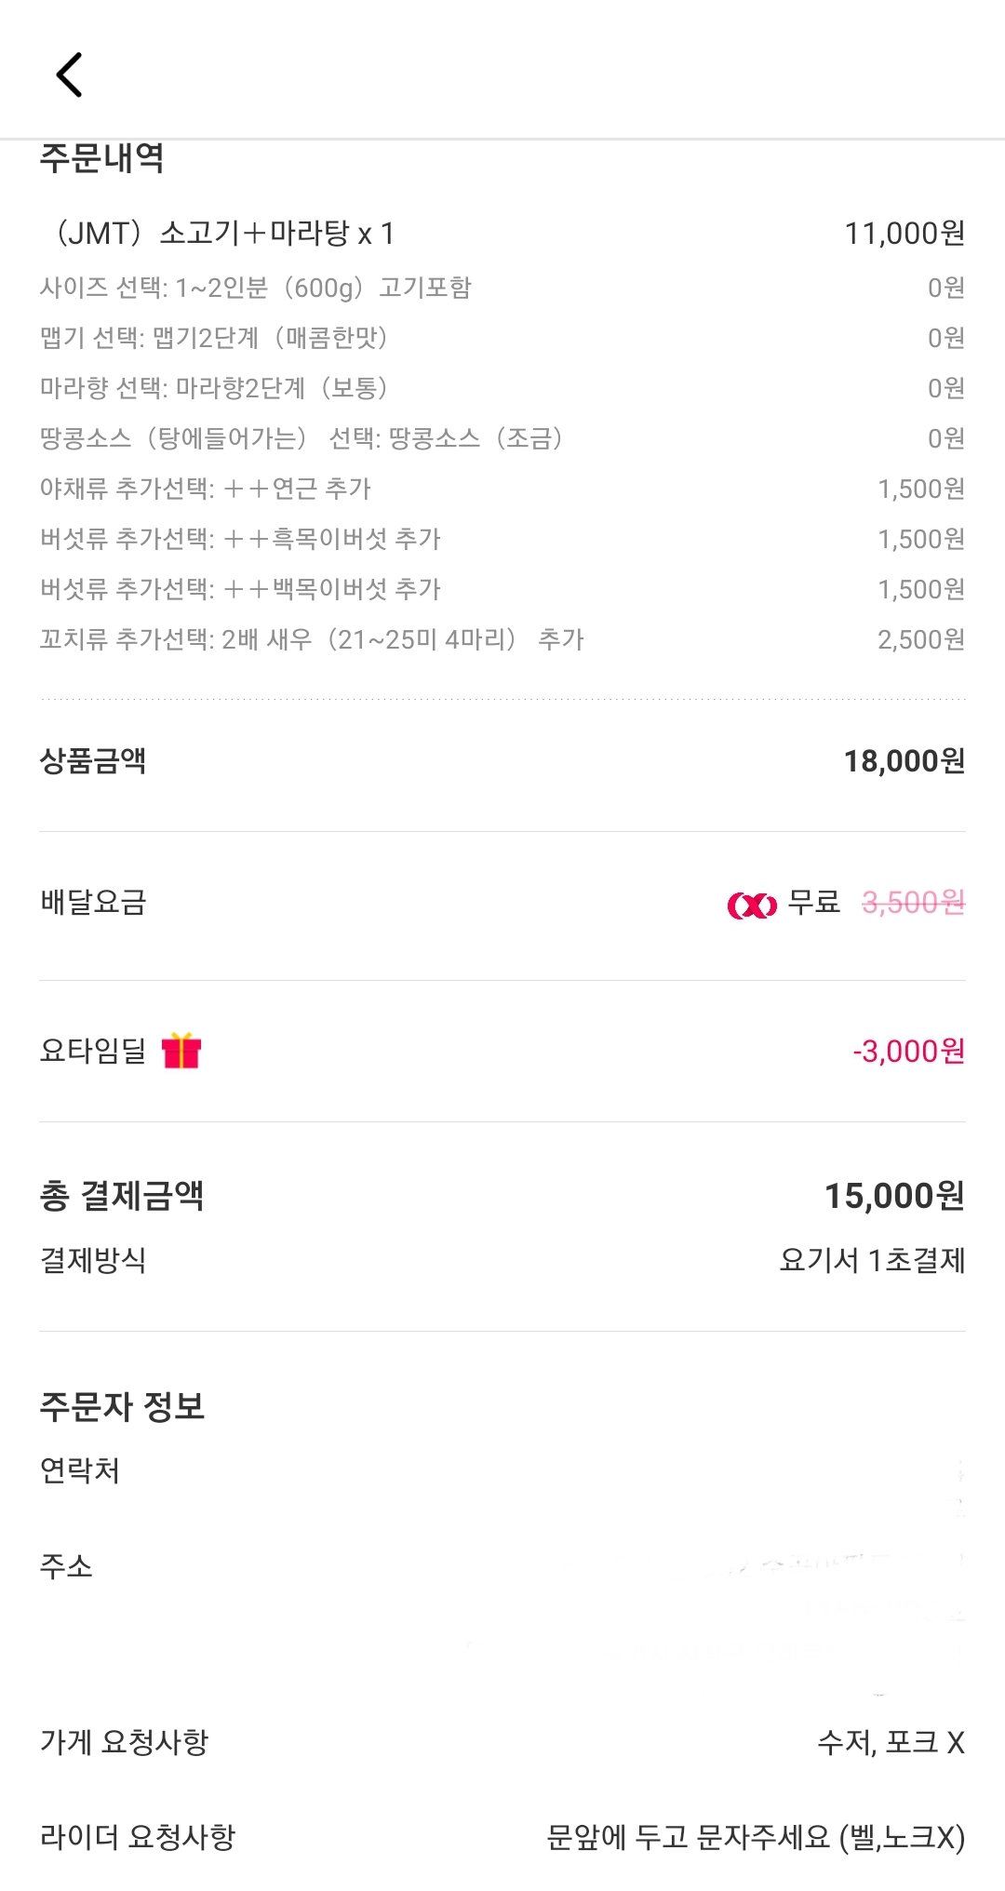Screen dimensions: 1005x1891
Task: Tap the 연근 추가 option line
Action: click(206, 489)
